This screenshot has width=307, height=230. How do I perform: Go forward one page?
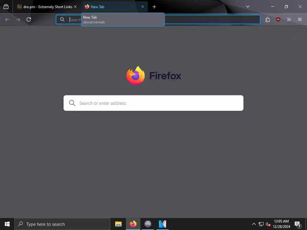point(18,19)
